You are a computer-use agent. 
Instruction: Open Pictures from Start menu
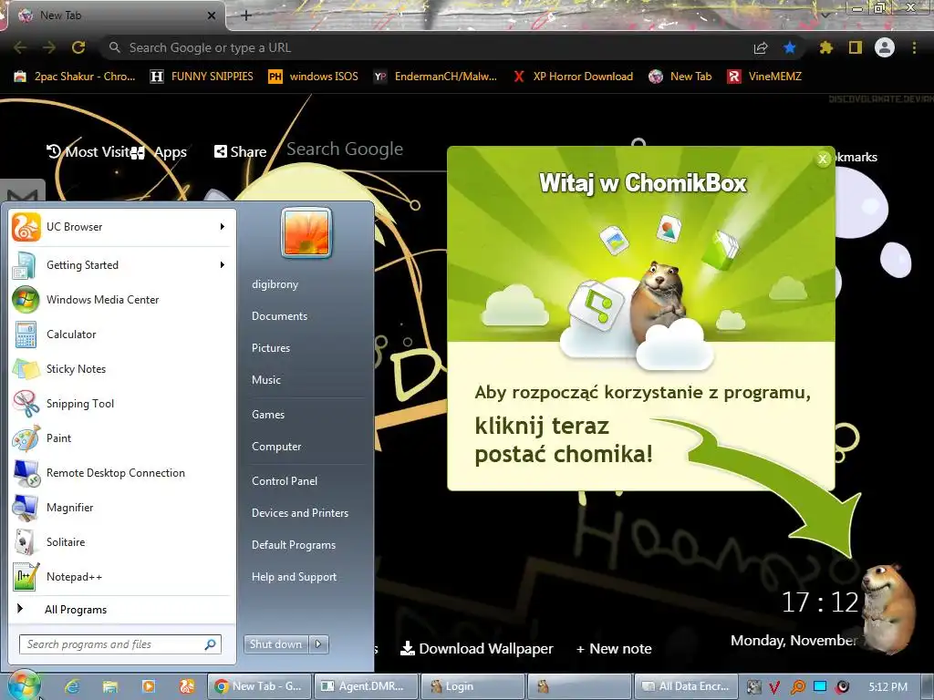coord(270,348)
